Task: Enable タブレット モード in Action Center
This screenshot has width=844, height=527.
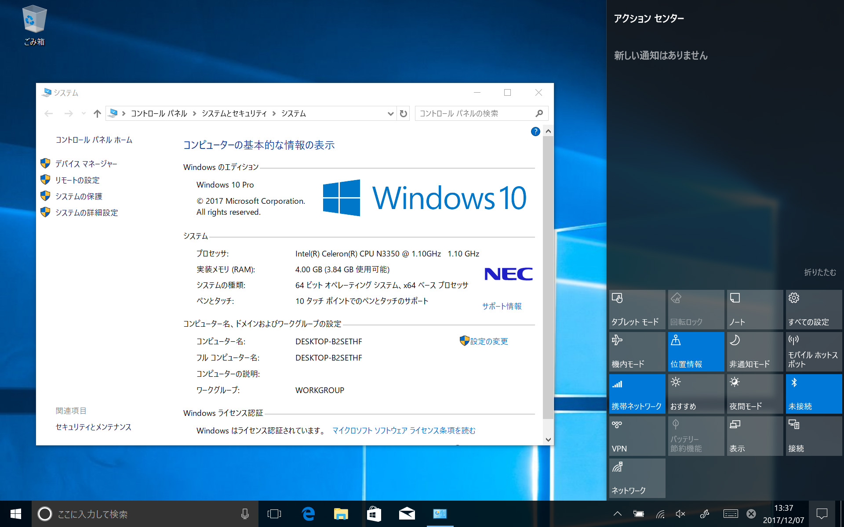Action: click(637, 309)
